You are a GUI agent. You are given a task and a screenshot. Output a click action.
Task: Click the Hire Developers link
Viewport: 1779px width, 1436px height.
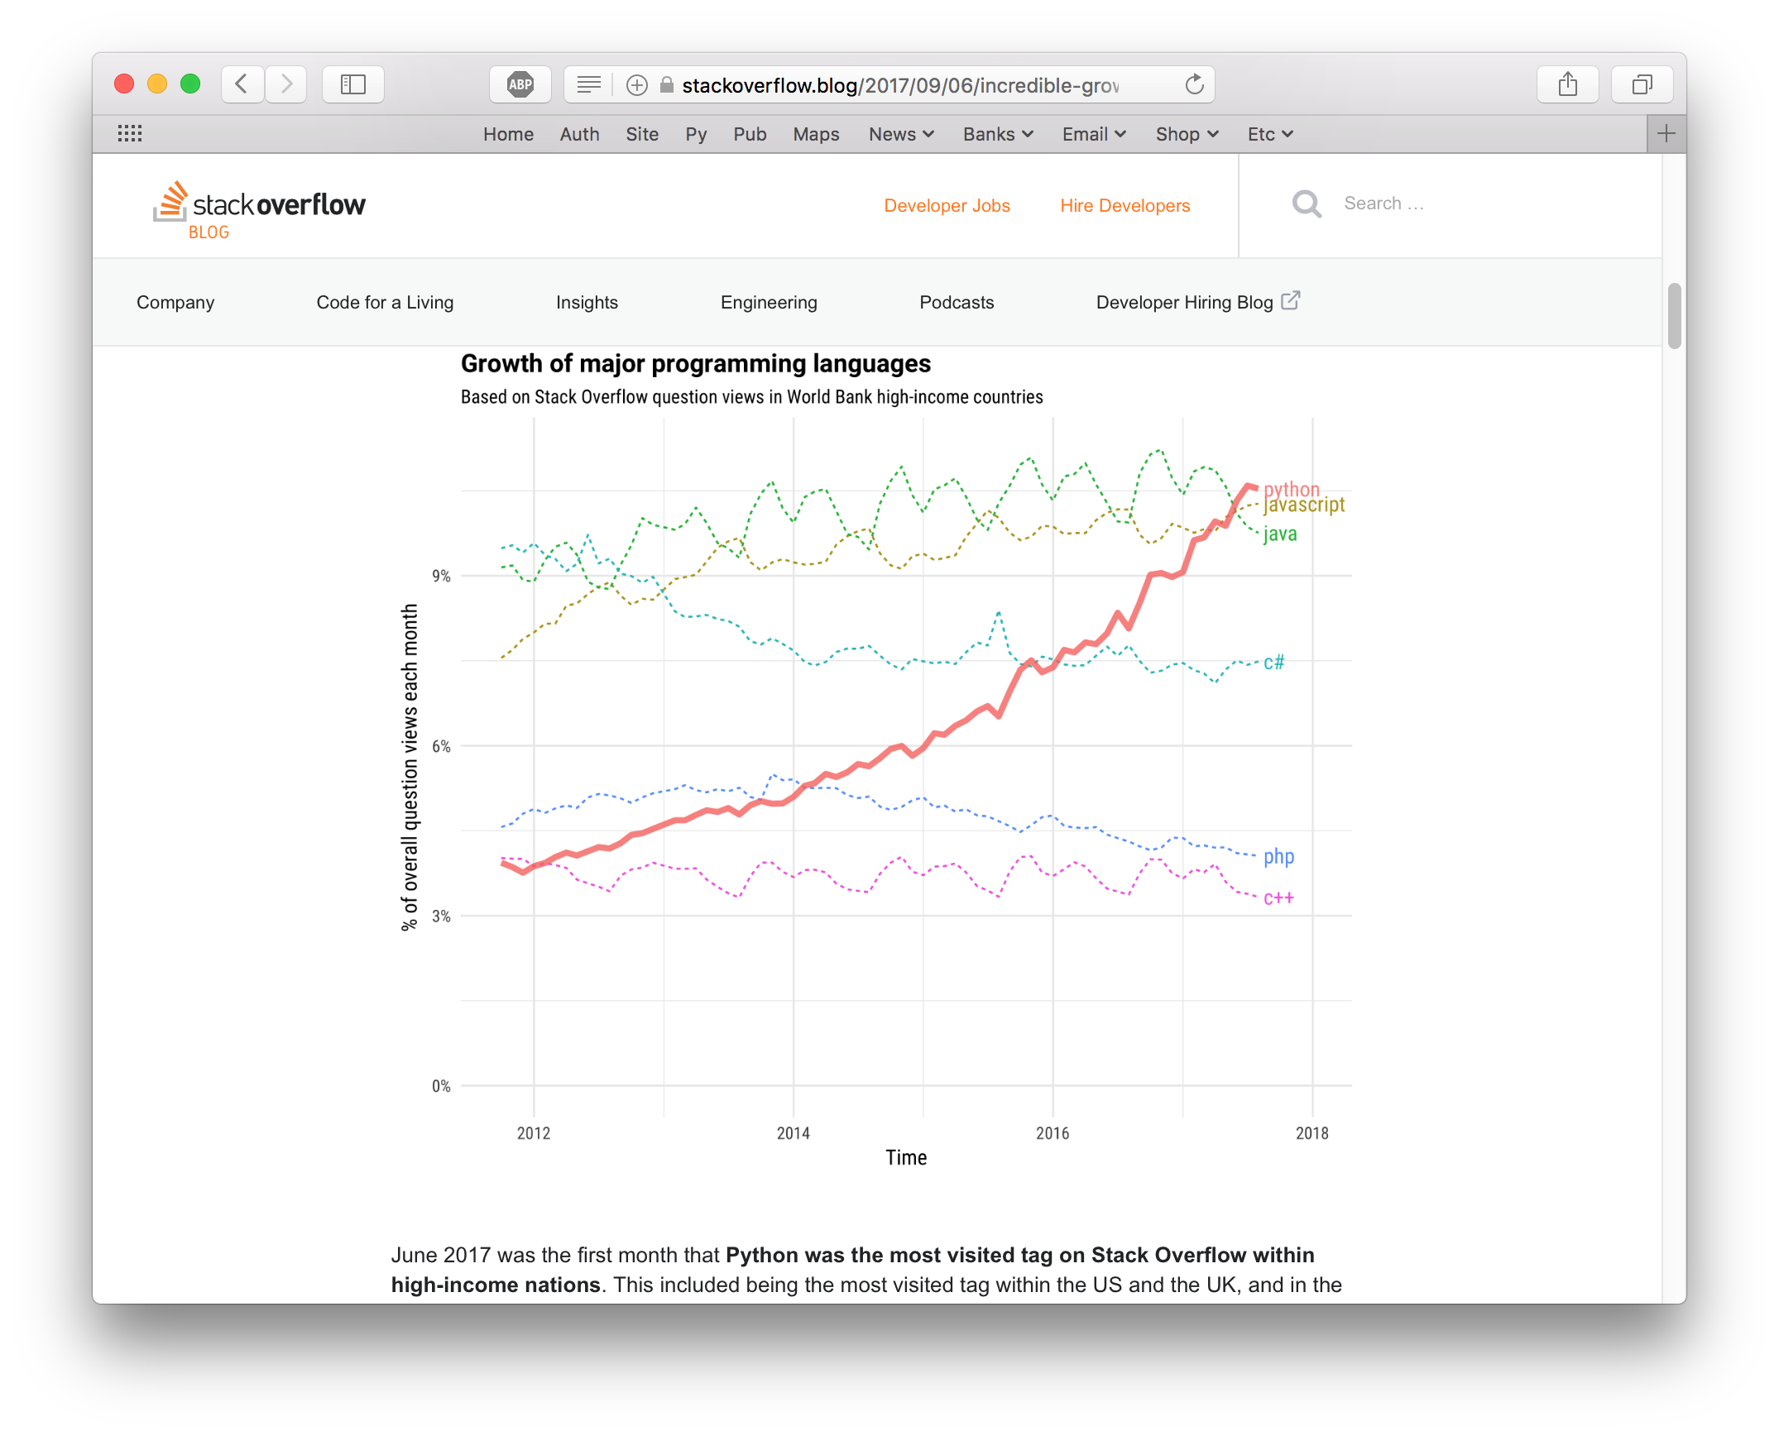point(1124,206)
